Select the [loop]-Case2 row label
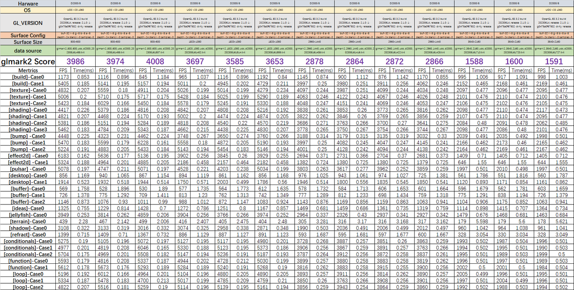The height and width of the screenshot is (290, 574). pyautogui.click(x=27, y=286)
